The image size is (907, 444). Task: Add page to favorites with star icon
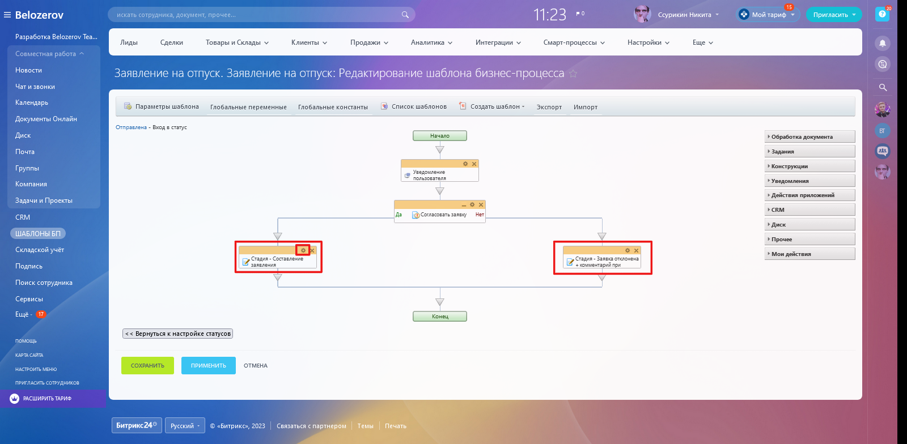[x=573, y=74]
